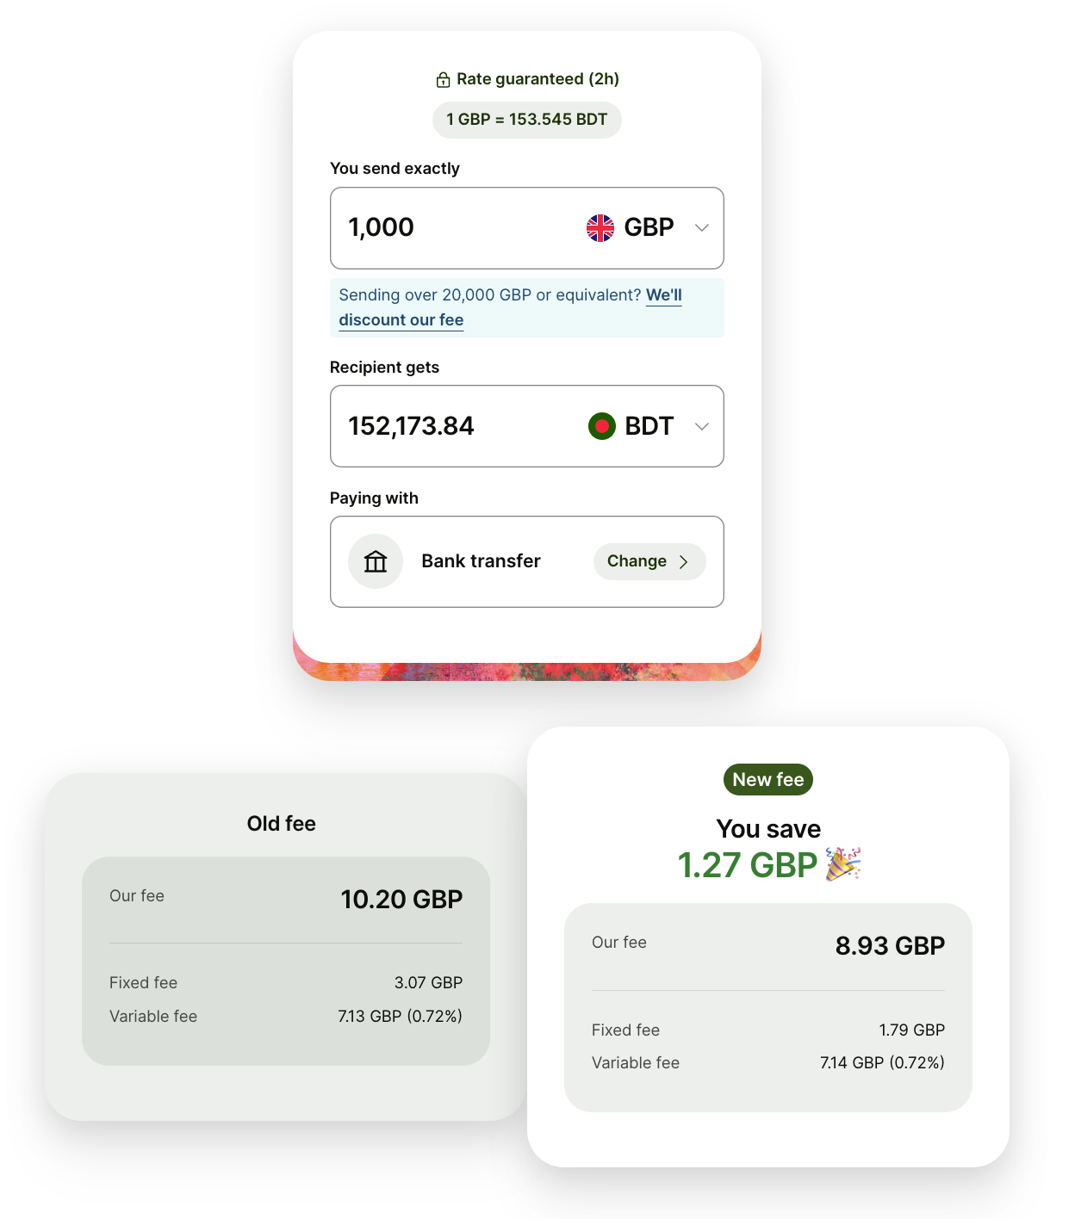Expand the BDT currency dropdown chevron
Viewport: 1075px width, 1219px height.
(x=702, y=426)
